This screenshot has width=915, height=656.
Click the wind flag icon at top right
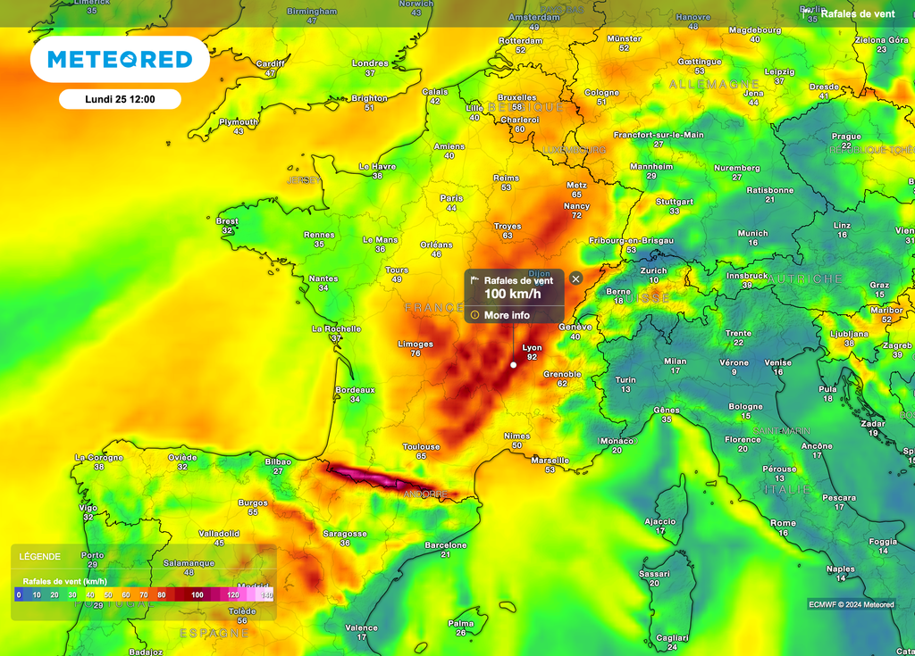click(x=807, y=12)
